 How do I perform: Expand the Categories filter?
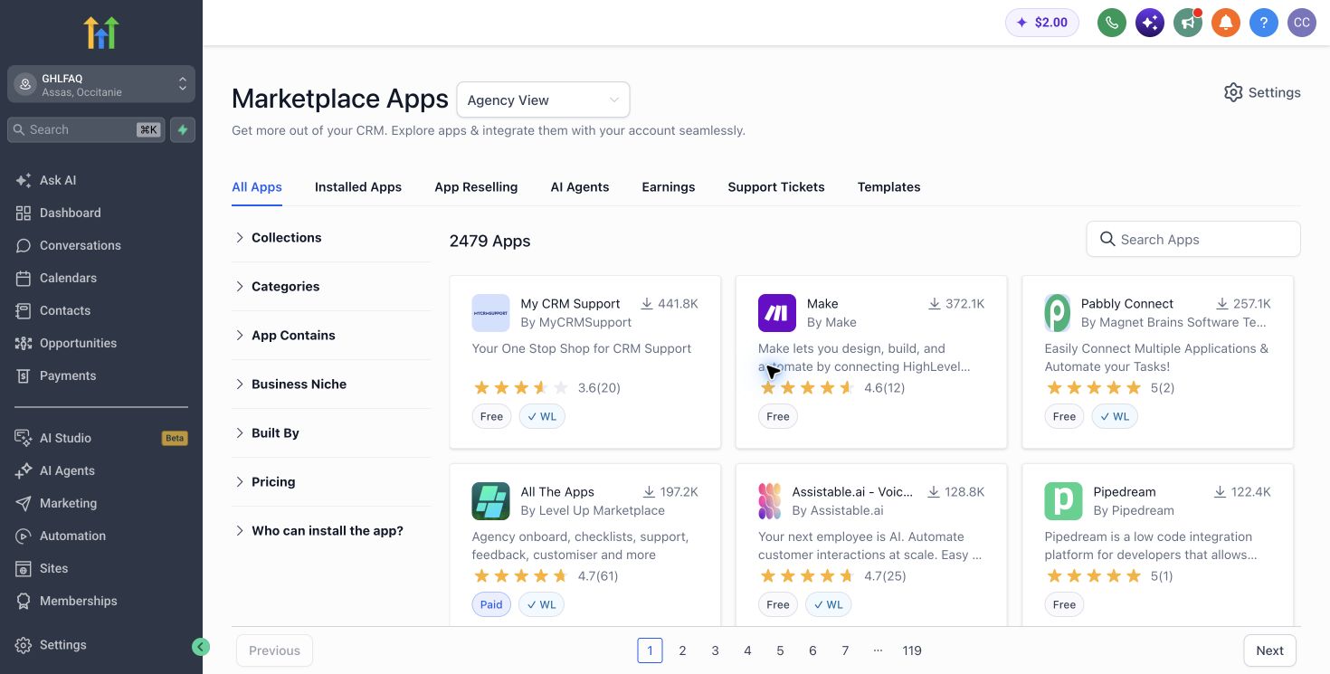pyautogui.click(x=331, y=286)
